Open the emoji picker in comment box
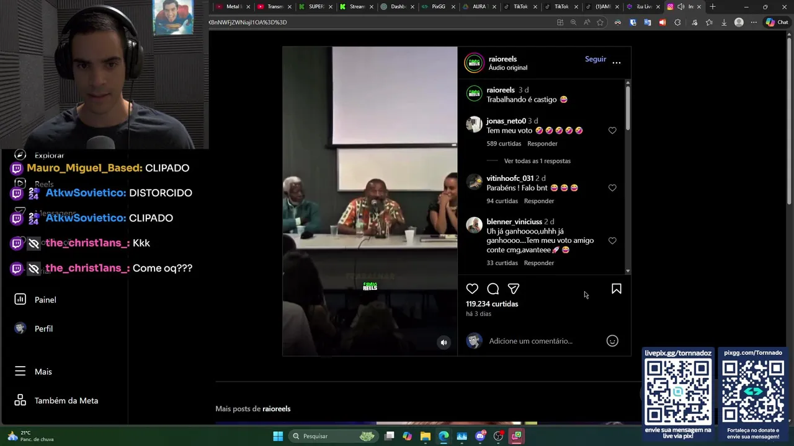This screenshot has width=794, height=446. pyautogui.click(x=612, y=341)
